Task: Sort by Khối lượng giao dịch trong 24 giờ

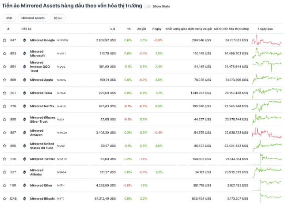Action: pos(188,29)
